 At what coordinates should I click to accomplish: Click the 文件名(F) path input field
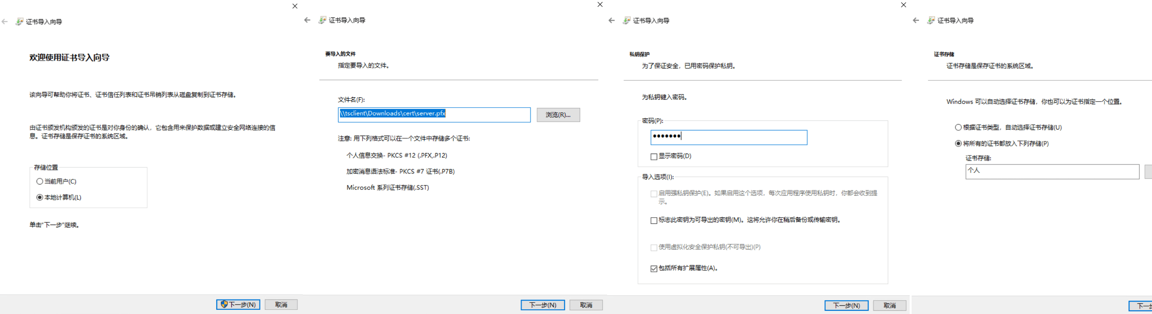point(483,114)
